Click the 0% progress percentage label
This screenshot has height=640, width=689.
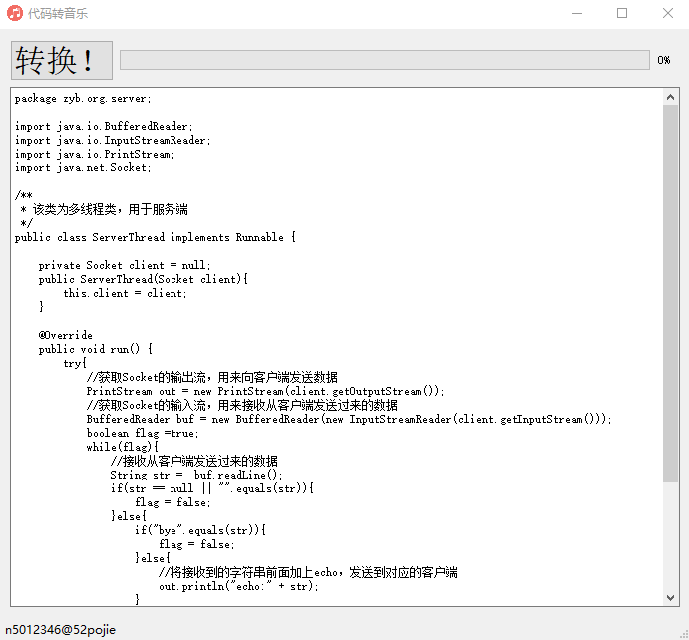[664, 61]
